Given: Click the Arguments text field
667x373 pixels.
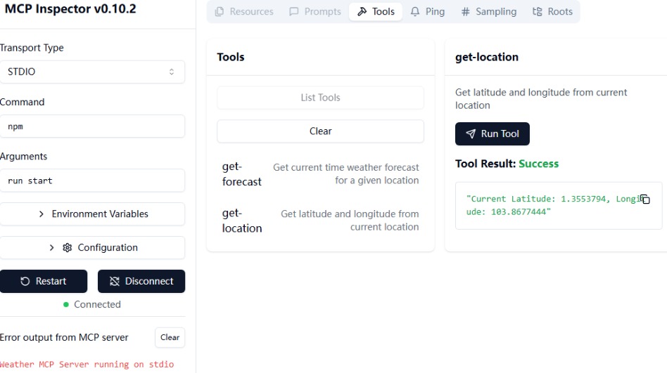Looking at the screenshot, I should (91, 181).
